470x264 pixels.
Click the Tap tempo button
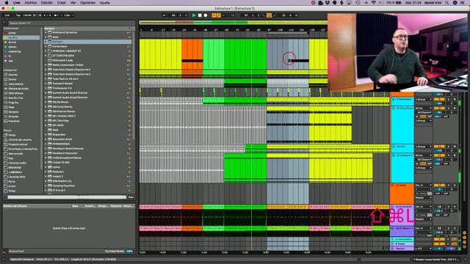pyautogui.click(x=18, y=15)
